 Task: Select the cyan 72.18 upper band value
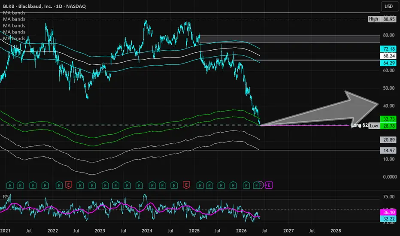coord(389,49)
